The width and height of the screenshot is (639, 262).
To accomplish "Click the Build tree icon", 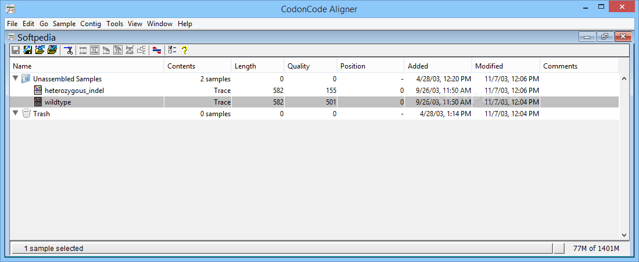I will pyautogui.click(x=141, y=50).
